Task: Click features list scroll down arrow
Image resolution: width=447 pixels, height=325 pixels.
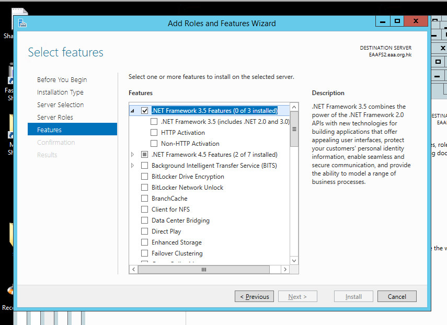Action: click(x=294, y=260)
